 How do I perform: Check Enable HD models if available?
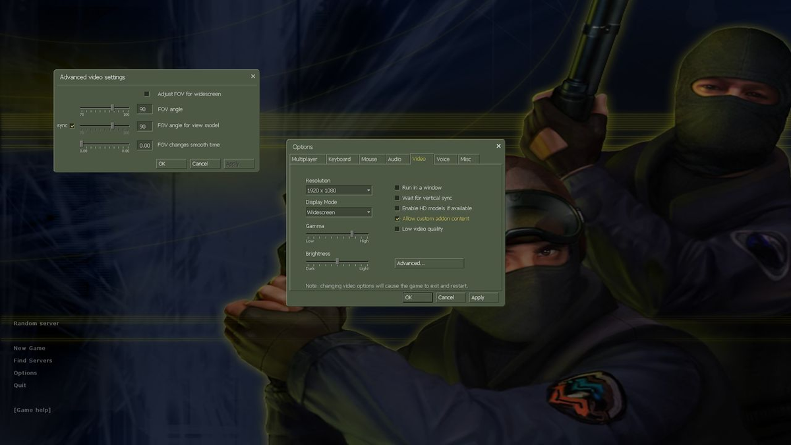click(397, 208)
